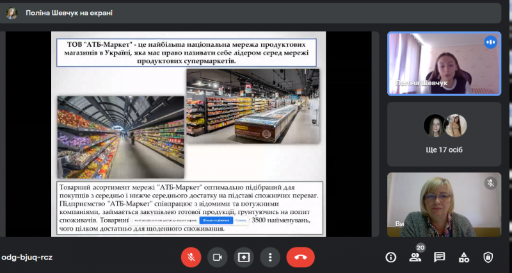Open host controls shield lock icon

click(x=488, y=258)
